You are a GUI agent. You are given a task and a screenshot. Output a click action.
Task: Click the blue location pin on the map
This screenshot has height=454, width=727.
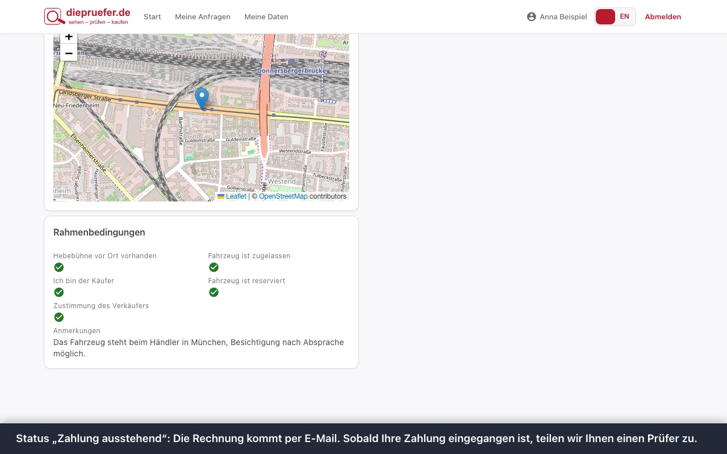202,98
